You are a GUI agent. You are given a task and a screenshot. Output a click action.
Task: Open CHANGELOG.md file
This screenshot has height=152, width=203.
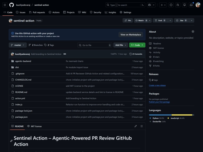pyautogui.click(x=23, y=80)
